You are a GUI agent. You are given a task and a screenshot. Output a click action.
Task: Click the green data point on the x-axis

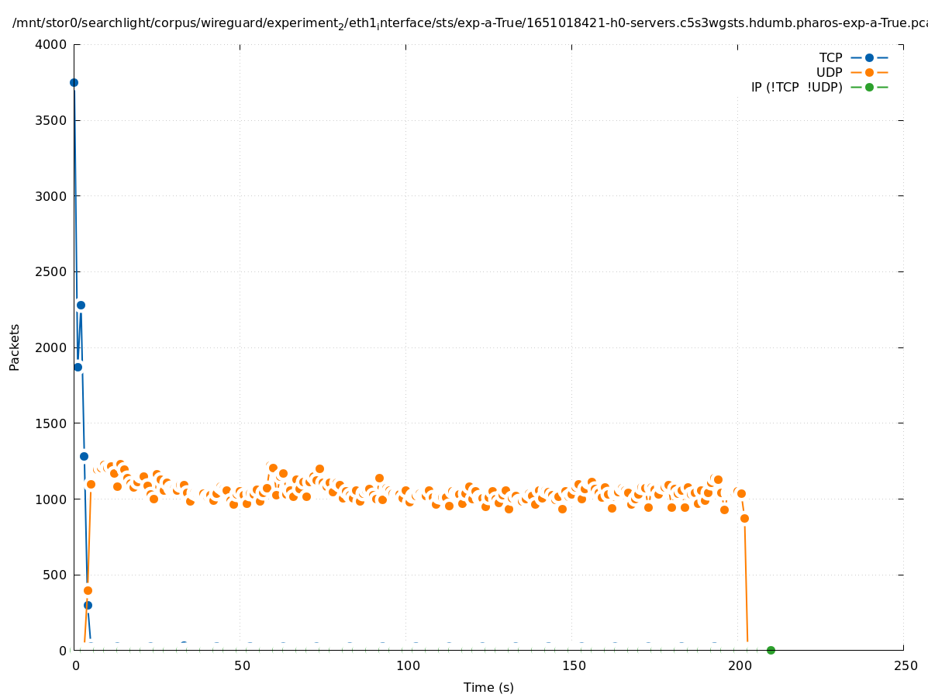(771, 650)
